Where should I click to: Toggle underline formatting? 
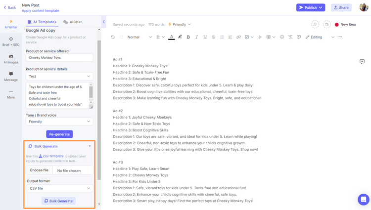pyautogui.click(x=205, y=37)
